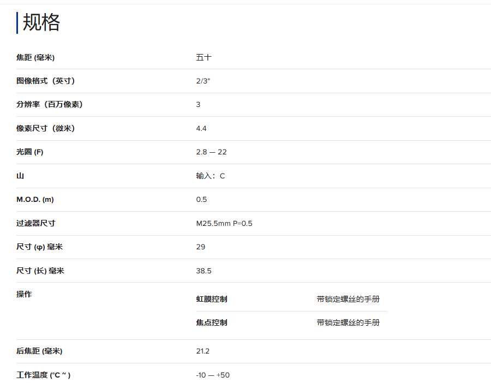Click the 虹膜控制 sub-label
Image resolution: width=491 pixels, height=383 pixels.
212,299
